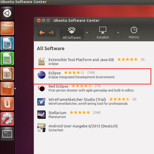Select Extensible Tool Platform and Java IDE
Viewport: 154px width, 154px height.
[x=81, y=60]
